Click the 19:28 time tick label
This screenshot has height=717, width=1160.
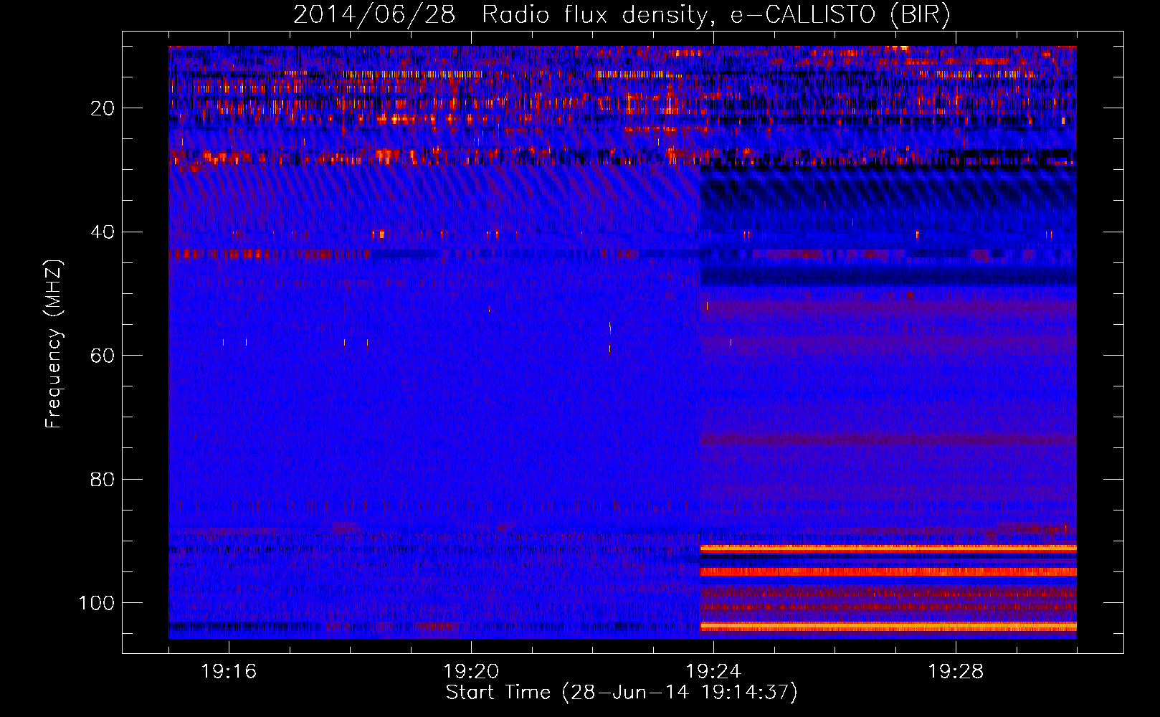pos(956,672)
